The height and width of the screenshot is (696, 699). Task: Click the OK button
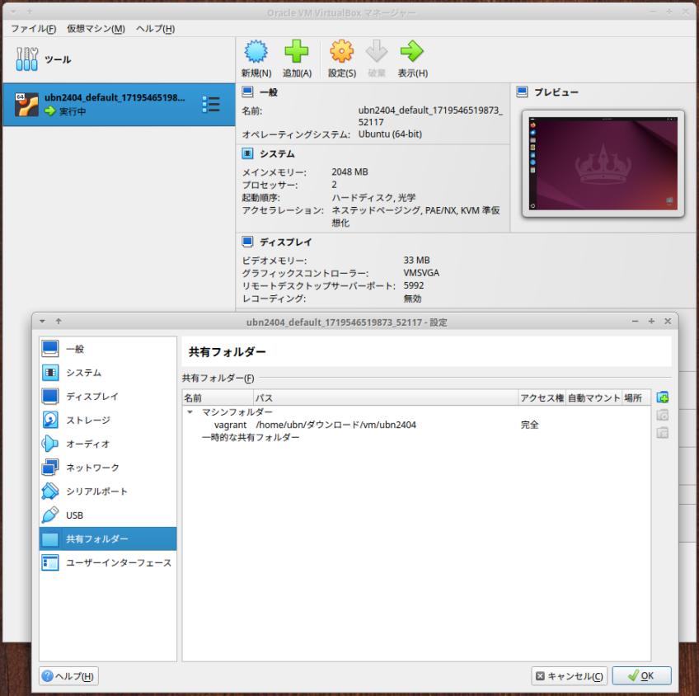[x=641, y=676]
